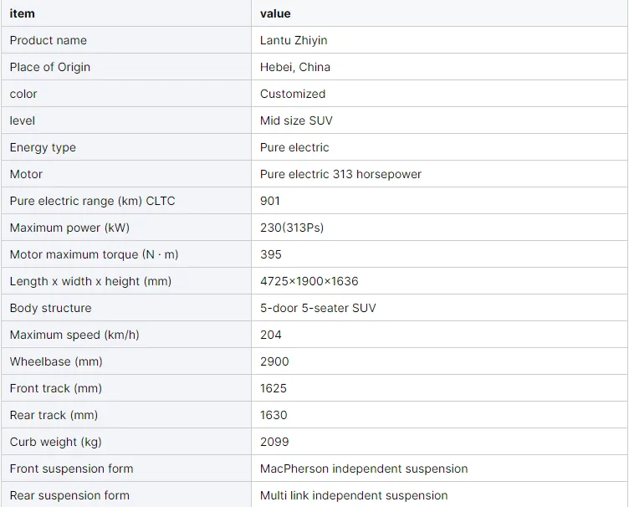629x507 pixels.
Task: Select the wheelbase value 2900
Action: point(274,361)
